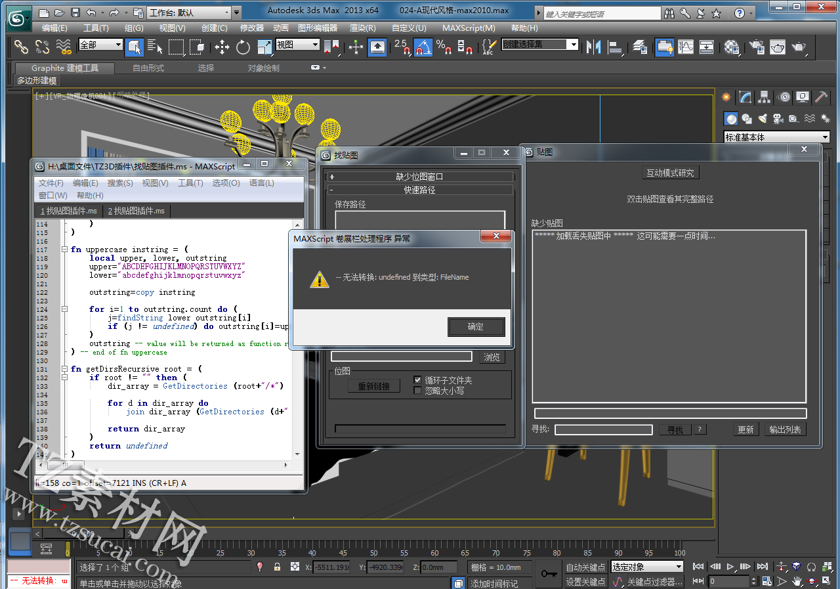Click the Render Production teapot icon

pos(799,47)
